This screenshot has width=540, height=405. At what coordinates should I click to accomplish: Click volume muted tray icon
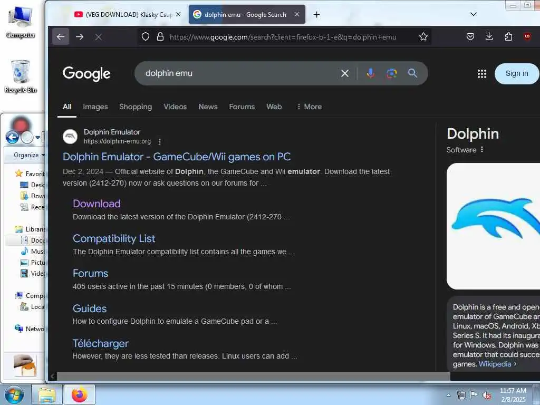pos(487,396)
